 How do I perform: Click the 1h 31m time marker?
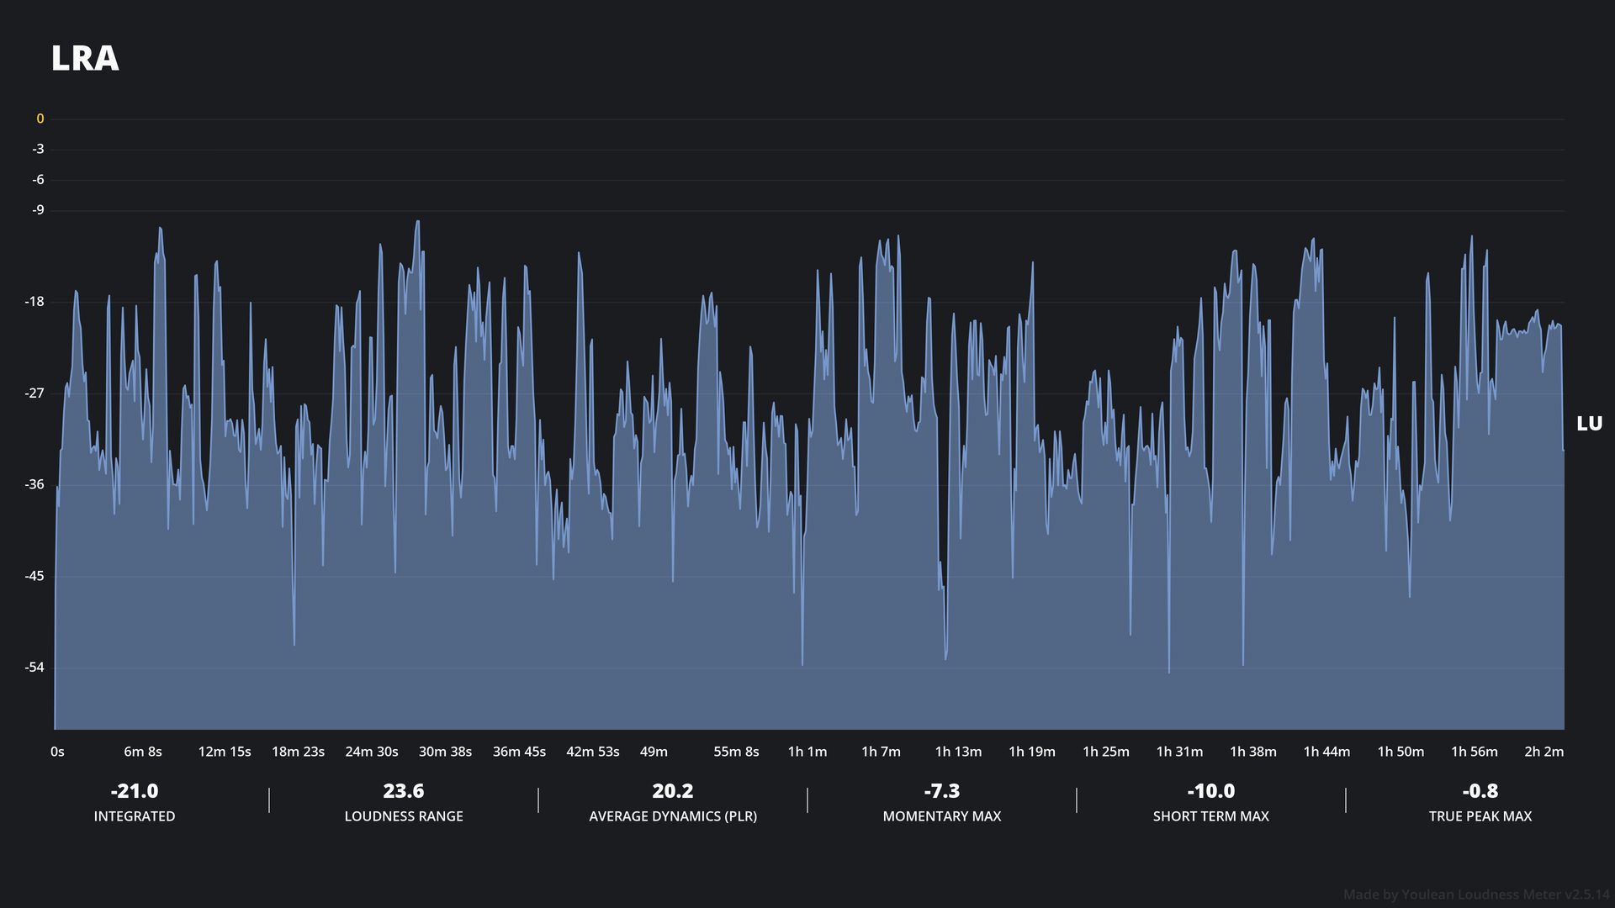point(1179,752)
